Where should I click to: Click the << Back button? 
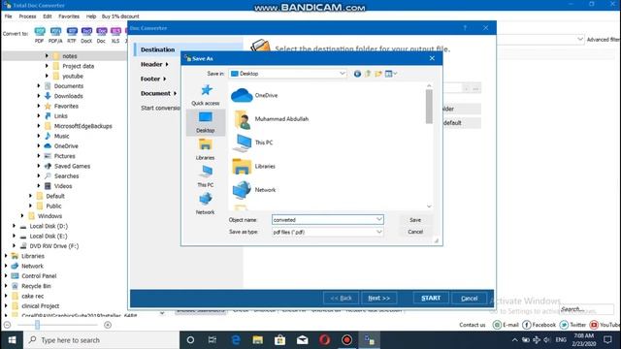tap(341, 298)
